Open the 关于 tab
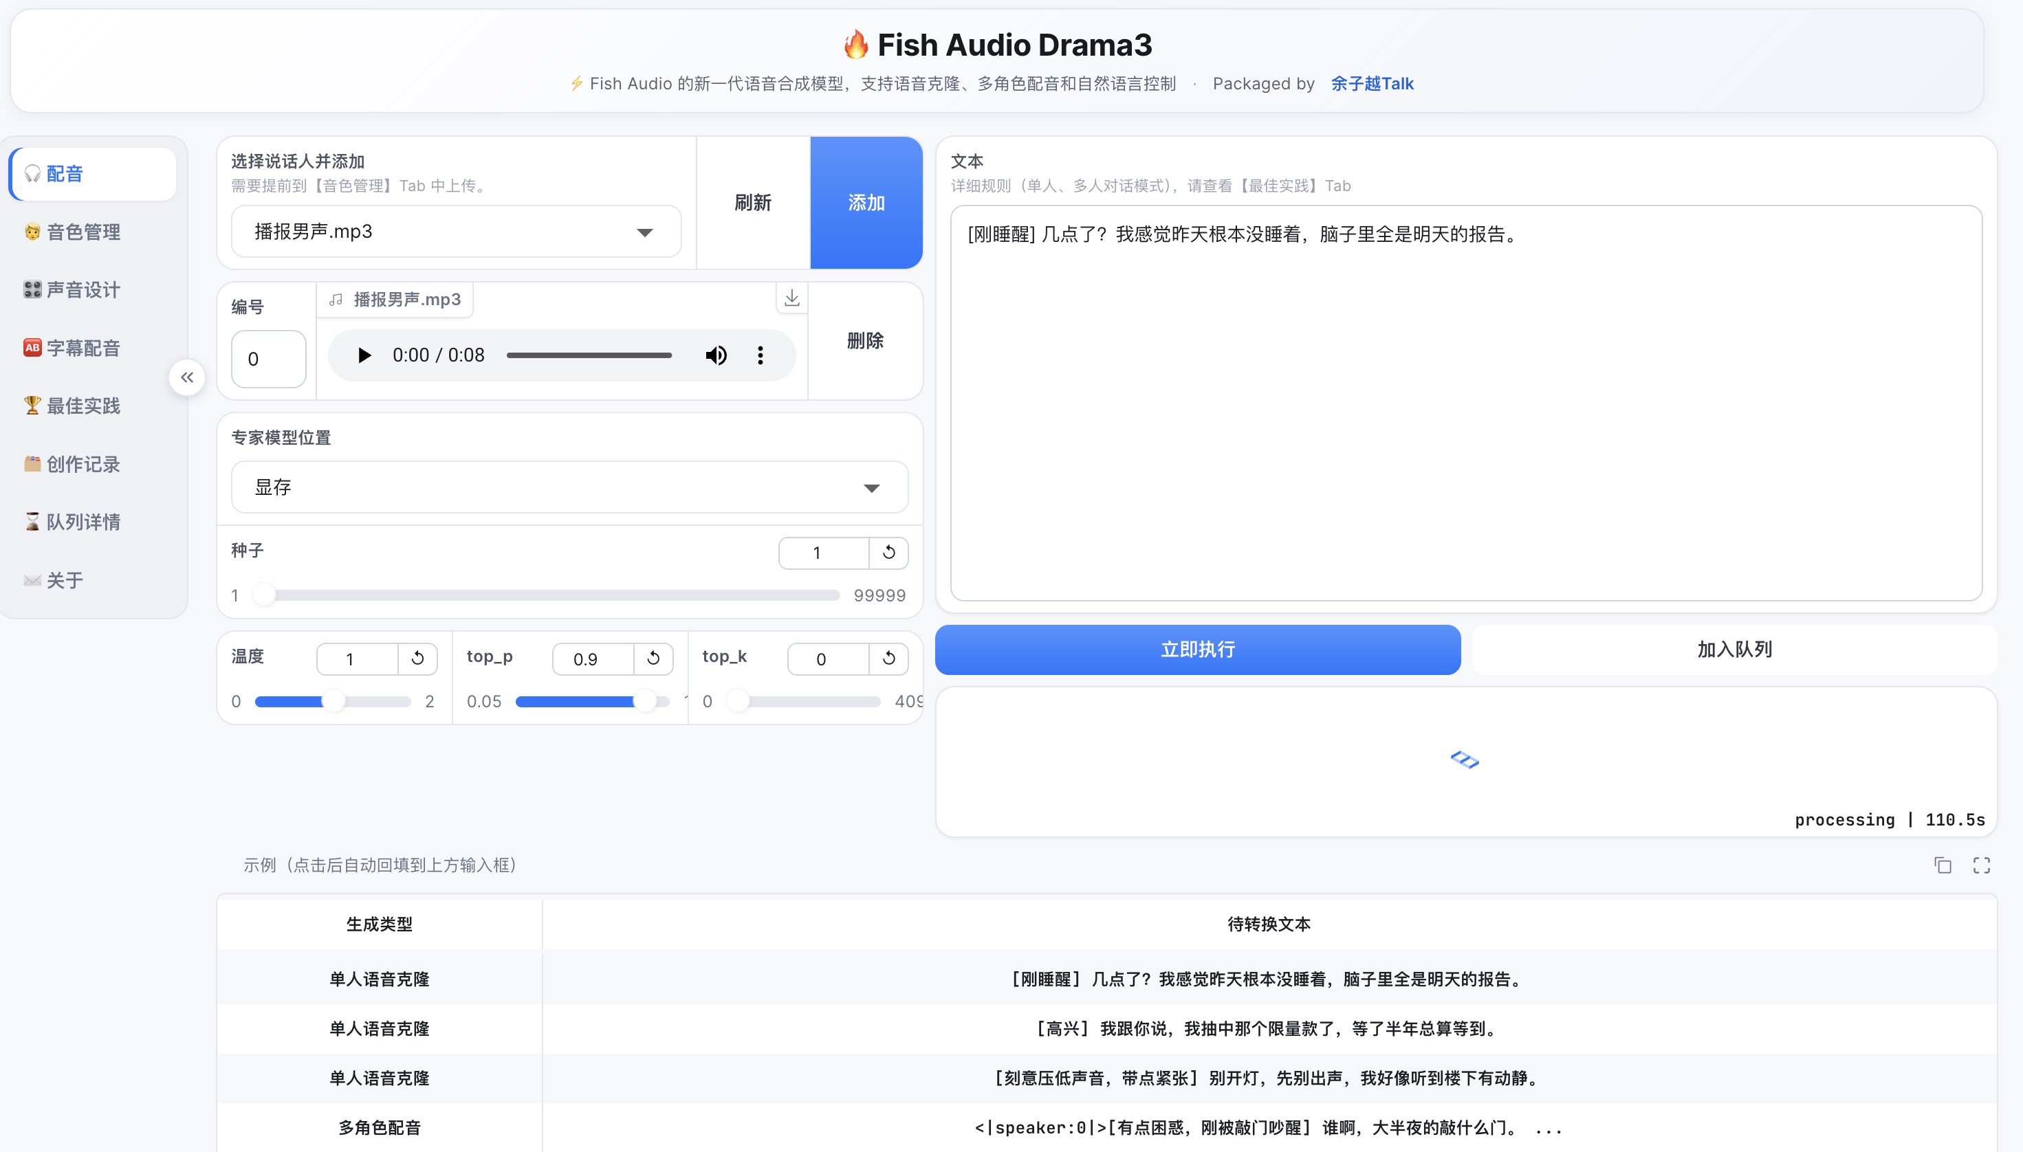This screenshot has width=2023, height=1152. 94,581
